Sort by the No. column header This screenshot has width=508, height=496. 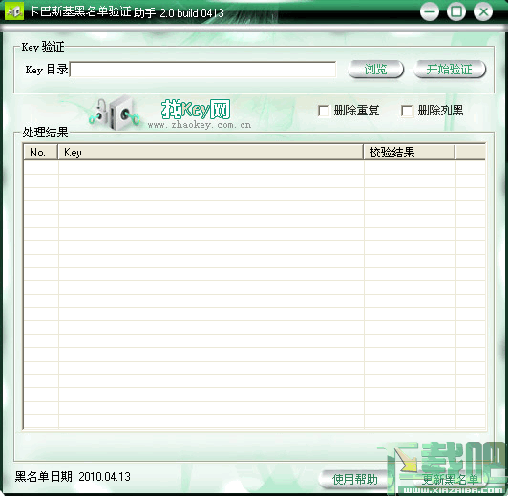tap(40, 152)
